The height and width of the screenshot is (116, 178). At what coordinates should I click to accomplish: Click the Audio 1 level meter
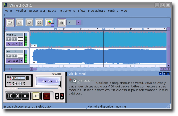pos(26,39)
